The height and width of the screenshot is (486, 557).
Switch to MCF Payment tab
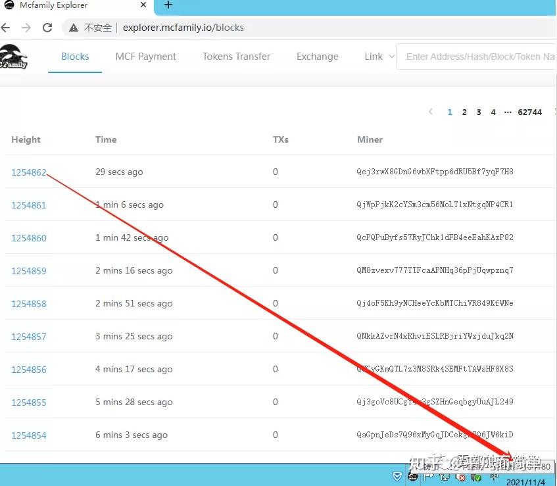145,57
